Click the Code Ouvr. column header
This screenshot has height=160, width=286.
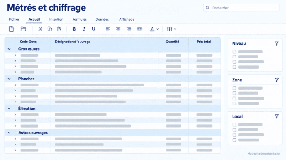tap(28, 42)
